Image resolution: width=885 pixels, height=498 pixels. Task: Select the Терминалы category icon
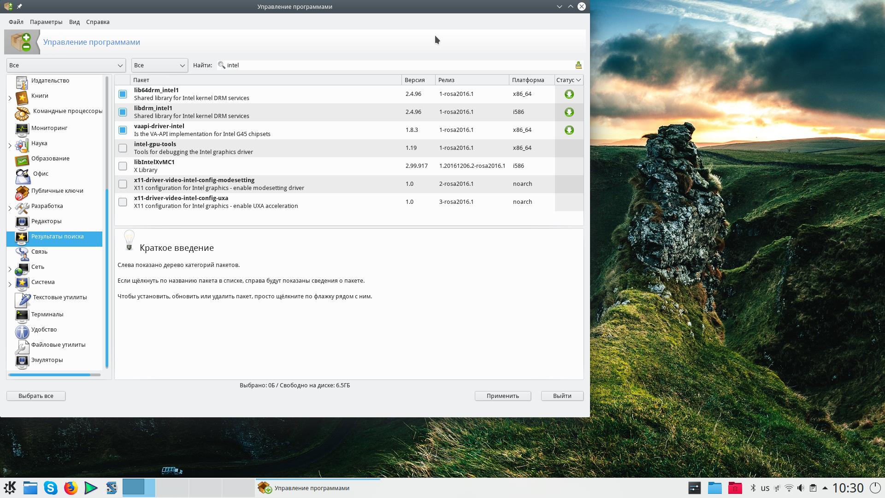[22, 315]
